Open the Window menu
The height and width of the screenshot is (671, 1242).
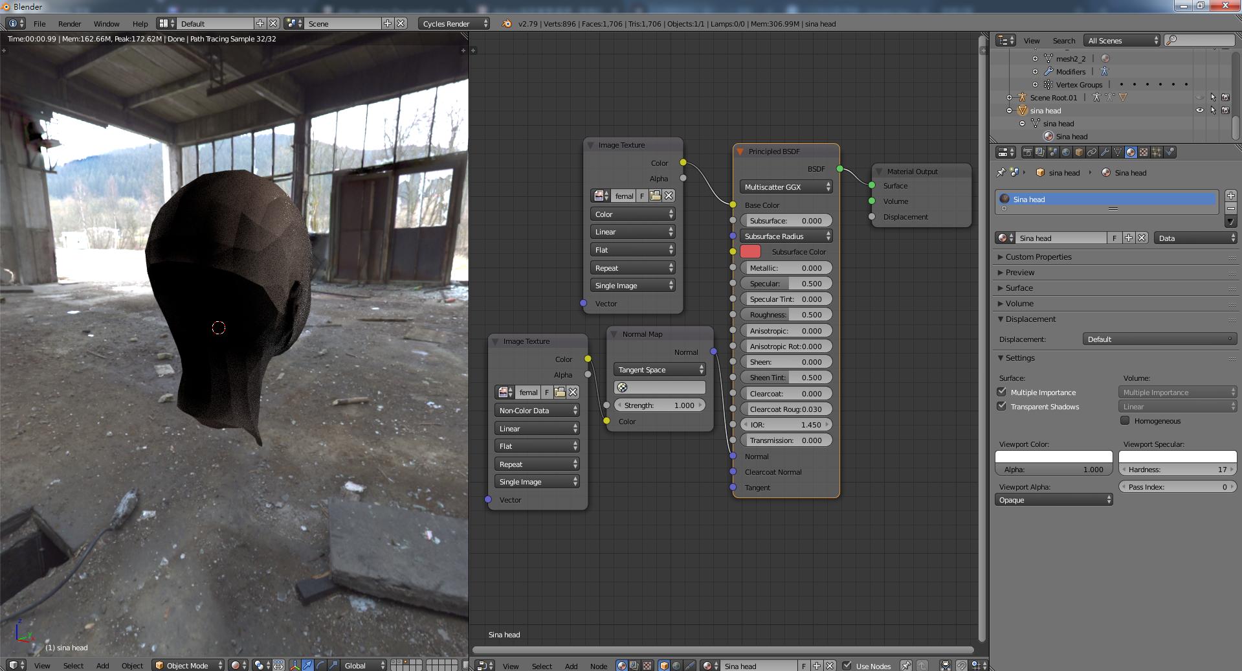[x=106, y=23]
